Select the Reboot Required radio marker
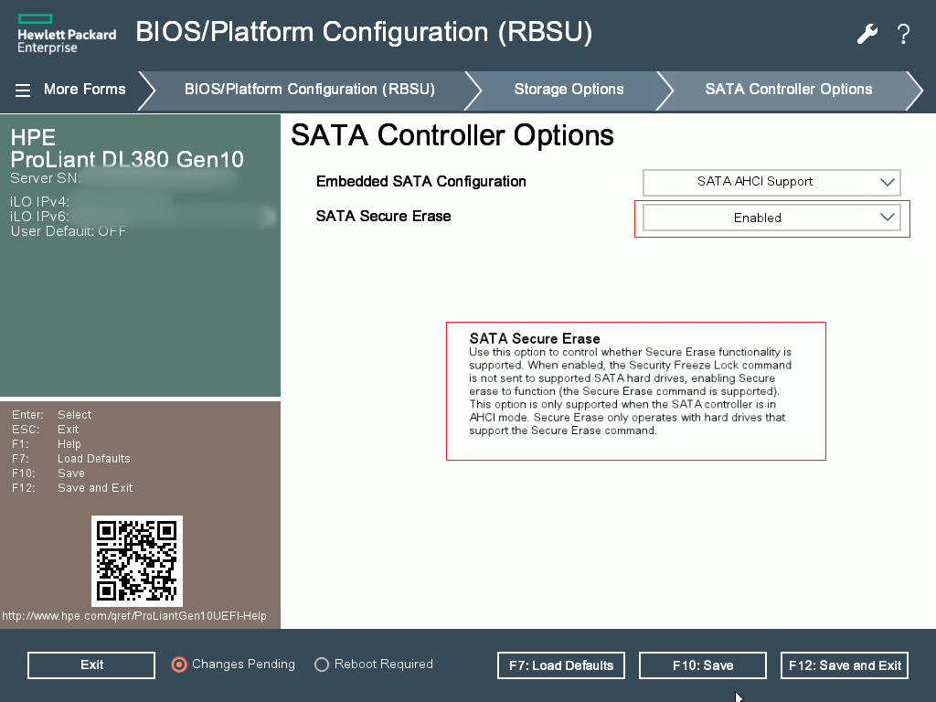The height and width of the screenshot is (702, 936). 321,665
